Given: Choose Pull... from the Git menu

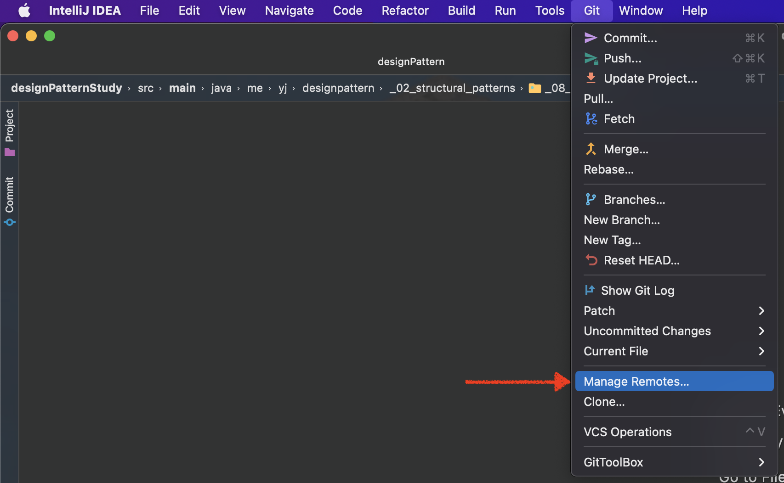Looking at the screenshot, I should pos(674,99).
